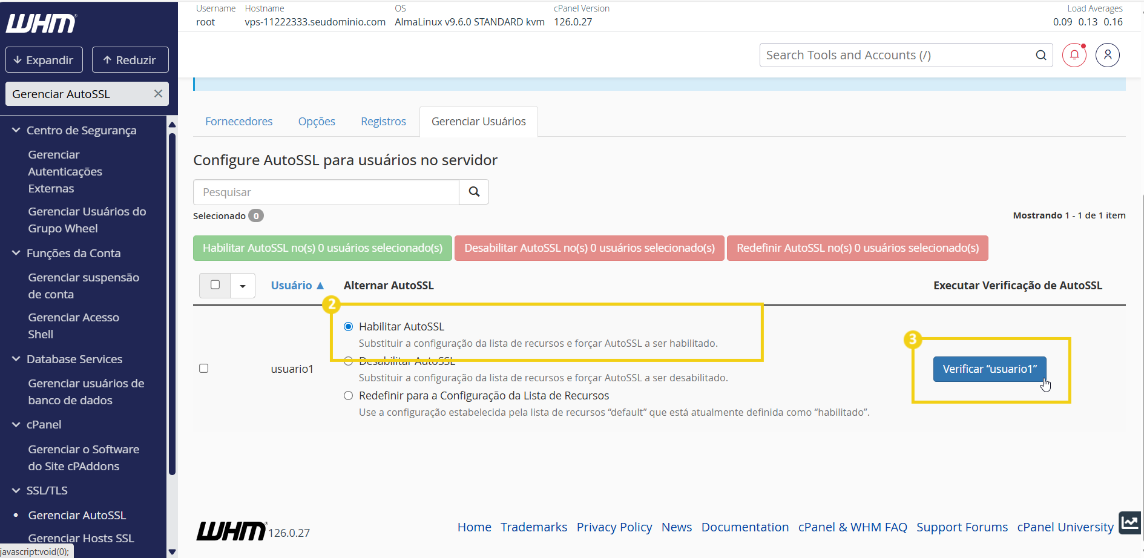The image size is (1144, 558).
Task: Click Redefinir AutoSSL for selected users
Action: [x=858, y=248]
